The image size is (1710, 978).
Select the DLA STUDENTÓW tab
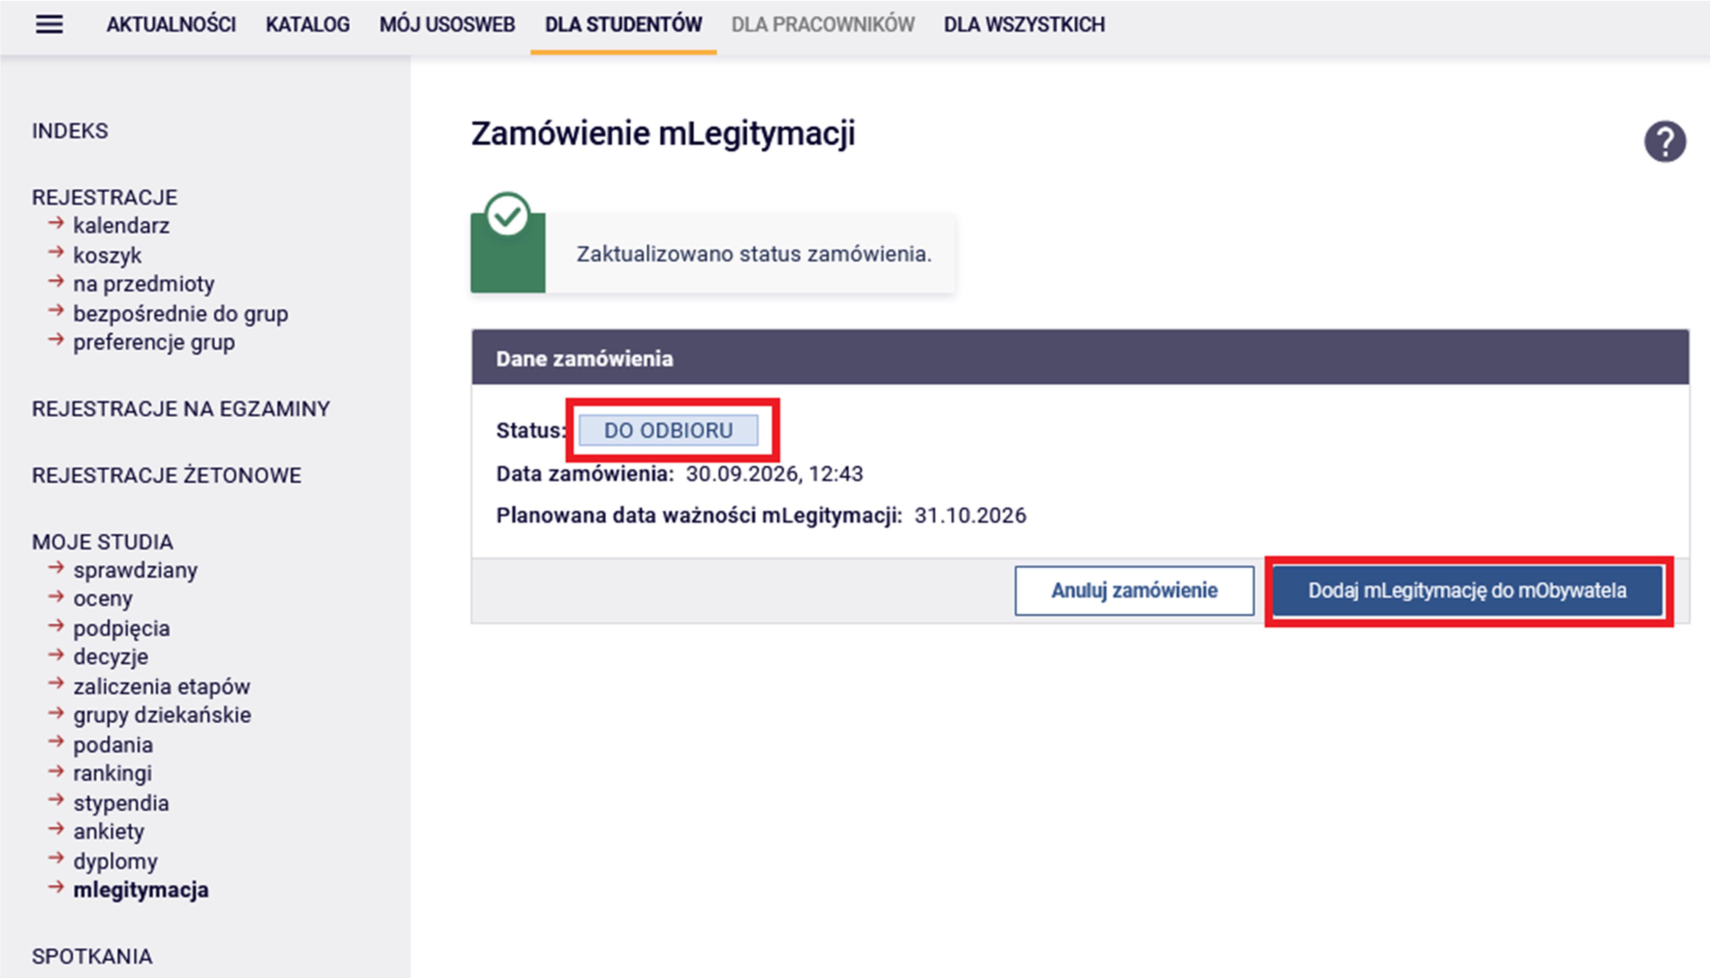coord(623,25)
